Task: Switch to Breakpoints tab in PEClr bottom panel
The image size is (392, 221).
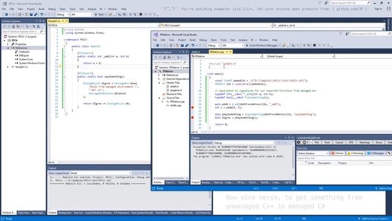Action: click(65, 213)
